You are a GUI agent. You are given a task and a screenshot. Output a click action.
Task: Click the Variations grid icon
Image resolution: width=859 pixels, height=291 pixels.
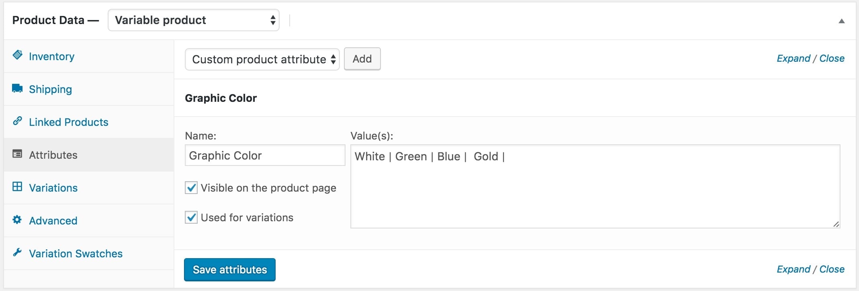pyautogui.click(x=17, y=187)
